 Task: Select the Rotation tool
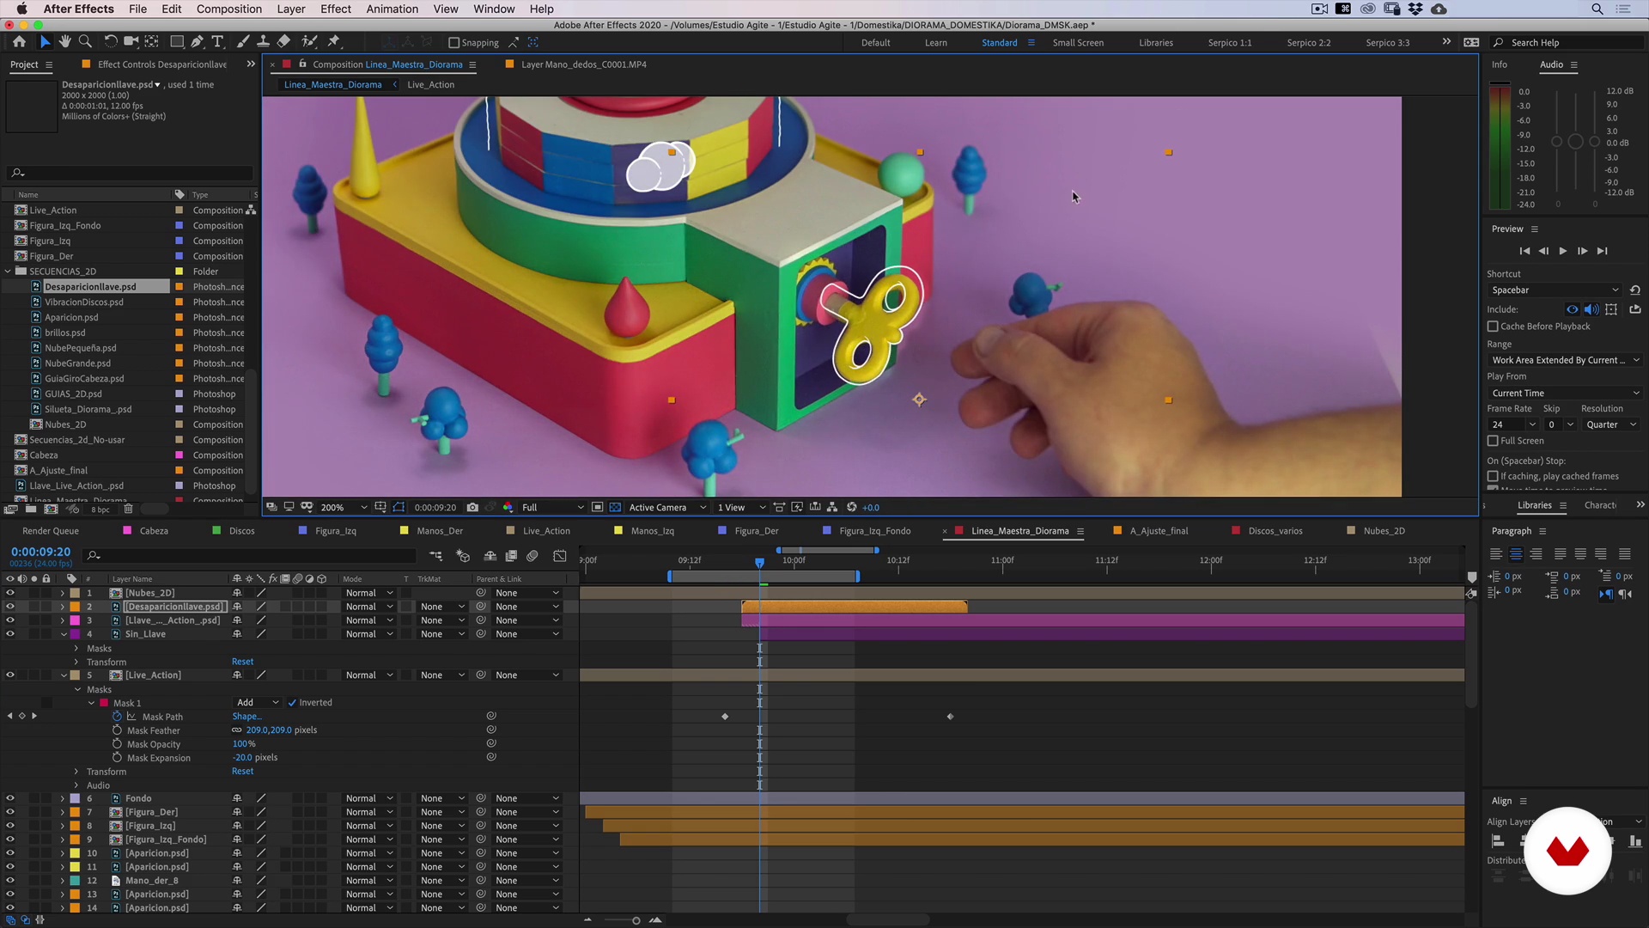(111, 41)
